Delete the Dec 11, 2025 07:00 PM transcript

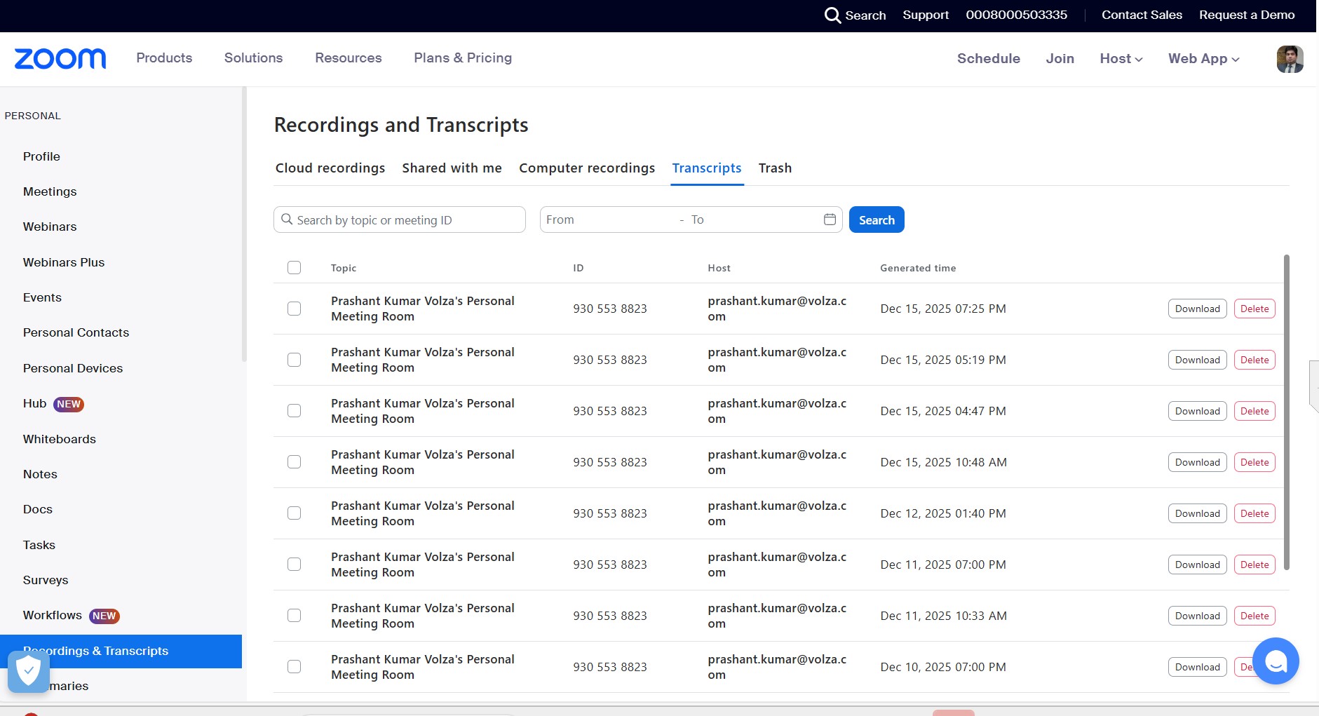coord(1254,565)
